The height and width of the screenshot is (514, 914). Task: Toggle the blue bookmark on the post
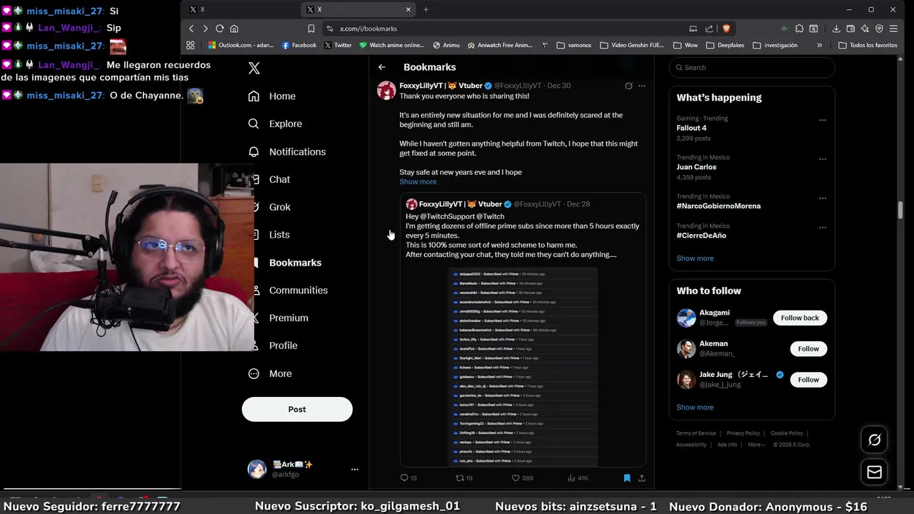click(x=627, y=478)
